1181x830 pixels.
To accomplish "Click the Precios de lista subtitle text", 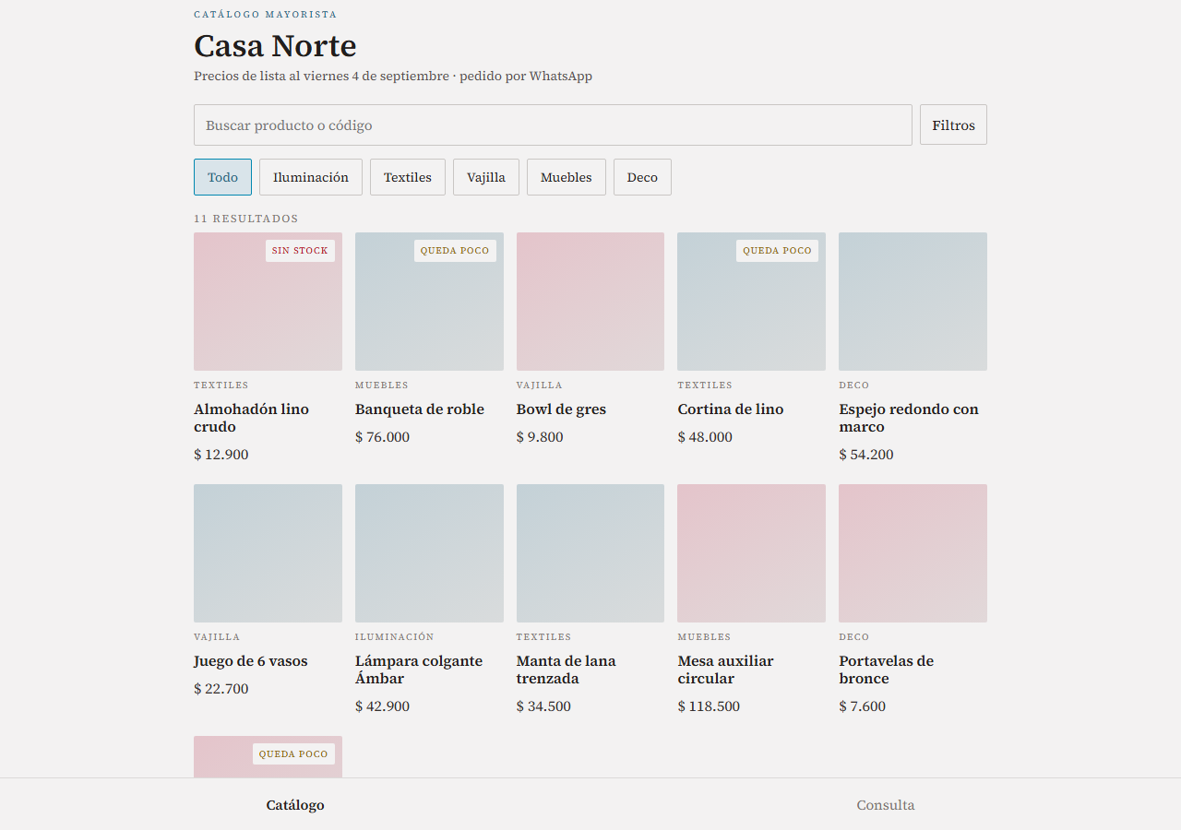I will (393, 77).
